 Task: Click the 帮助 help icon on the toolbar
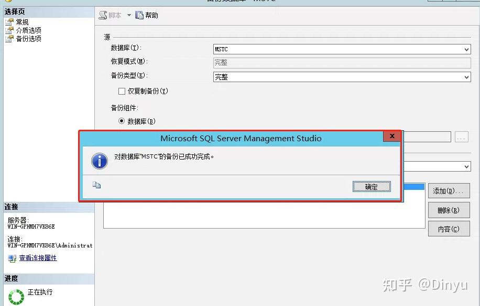[x=138, y=15]
